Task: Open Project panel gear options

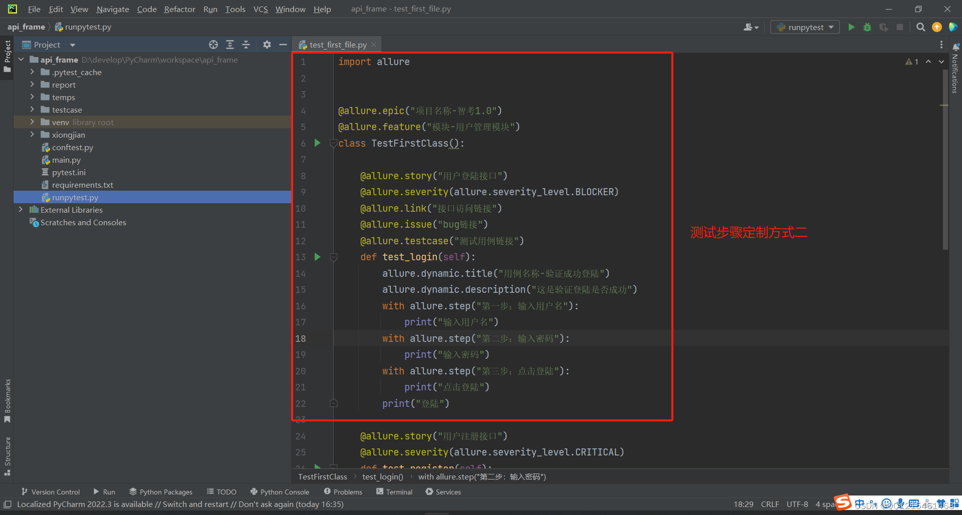Action: point(267,45)
